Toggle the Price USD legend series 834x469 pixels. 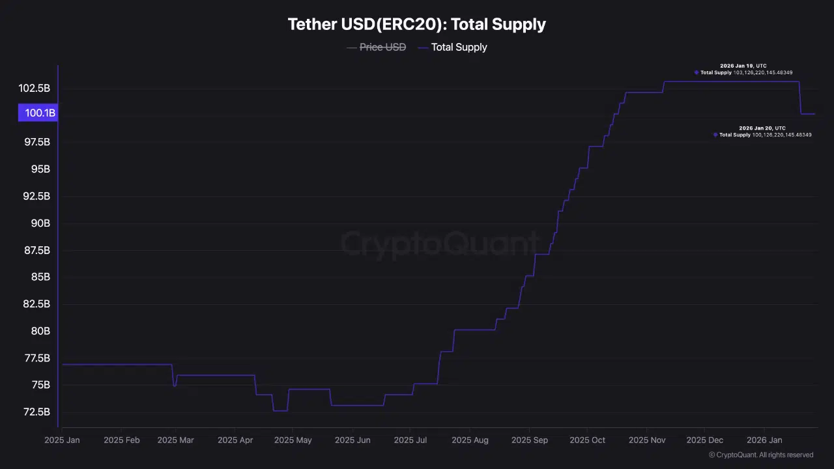click(382, 47)
